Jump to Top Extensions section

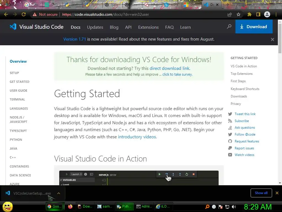pyautogui.click(x=242, y=73)
